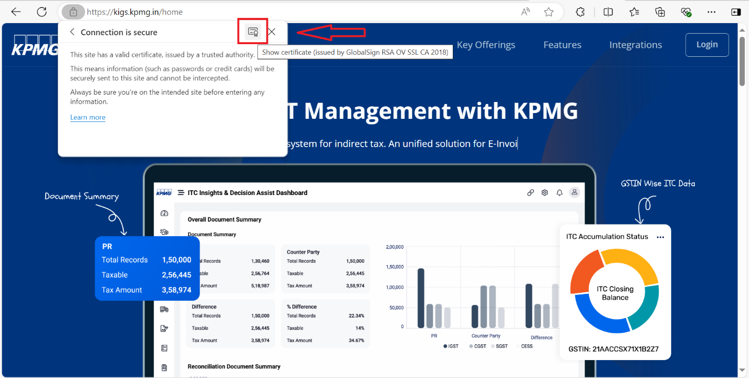Open the Key Offerings menu item
Screen dimensions: 749x378
(486, 45)
